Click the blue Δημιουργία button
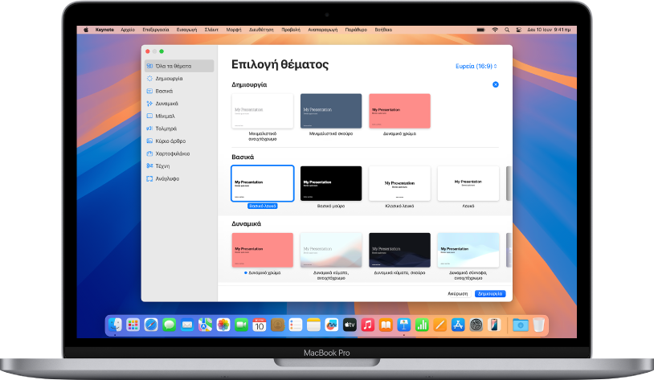The height and width of the screenshot is (380, 654). click(490, 294)
